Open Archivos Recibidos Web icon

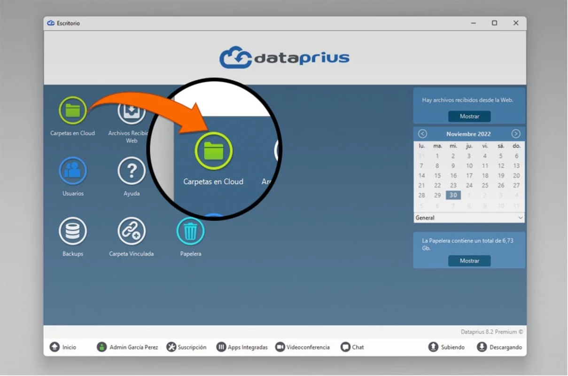pyautogui.click(x=131, y=111)
